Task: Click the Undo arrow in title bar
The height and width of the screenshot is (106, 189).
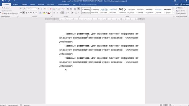Action: [x=3, y=1]
